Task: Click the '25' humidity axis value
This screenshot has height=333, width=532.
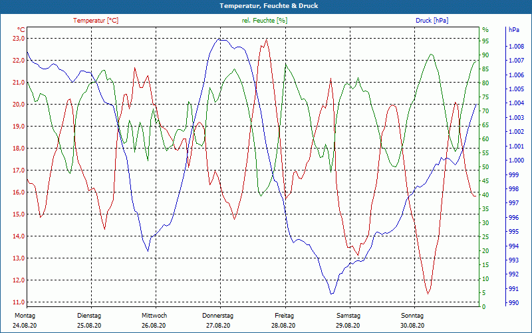Action: tap(485, 237)
